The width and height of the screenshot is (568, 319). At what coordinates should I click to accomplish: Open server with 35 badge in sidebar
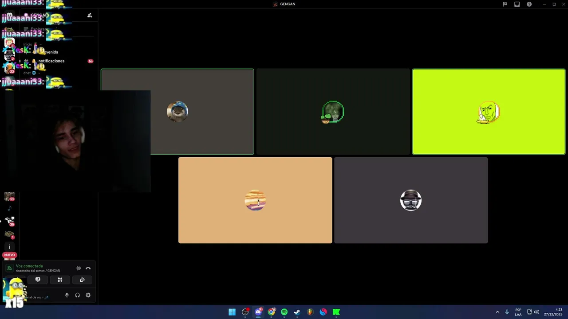tap(9, 221)
